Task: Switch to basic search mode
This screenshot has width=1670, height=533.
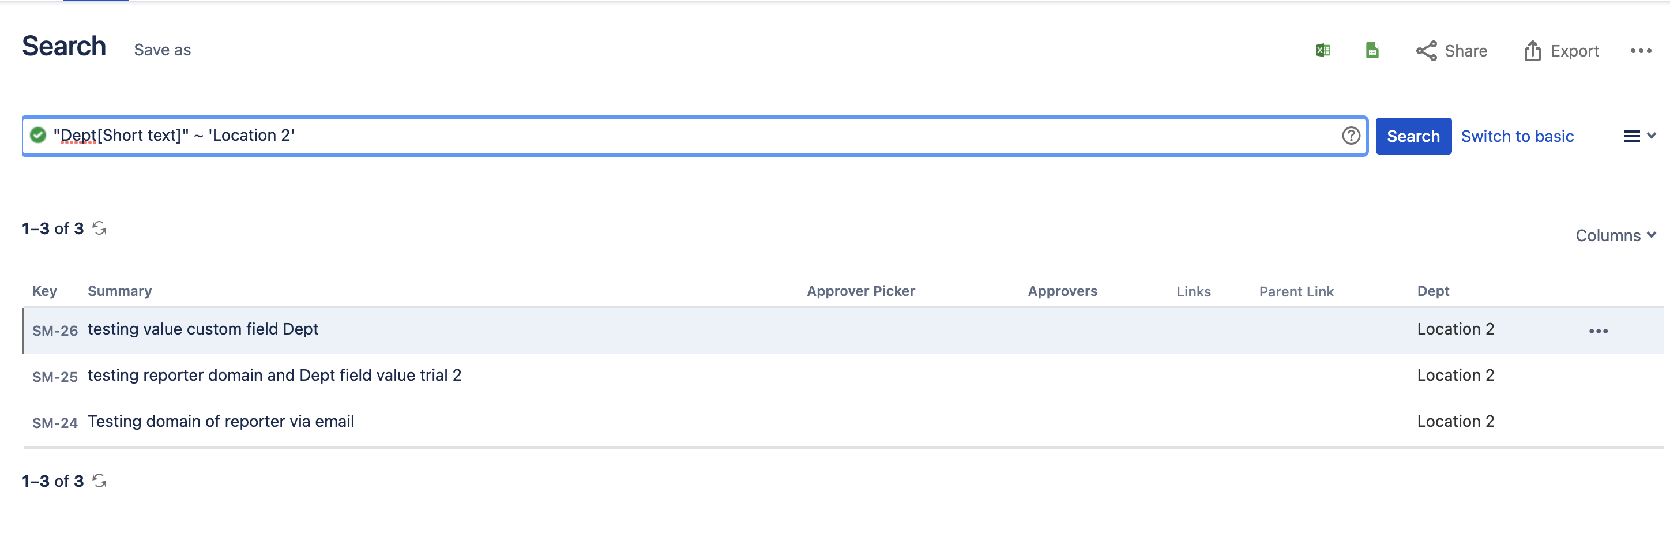Action: click(1517, 136)
